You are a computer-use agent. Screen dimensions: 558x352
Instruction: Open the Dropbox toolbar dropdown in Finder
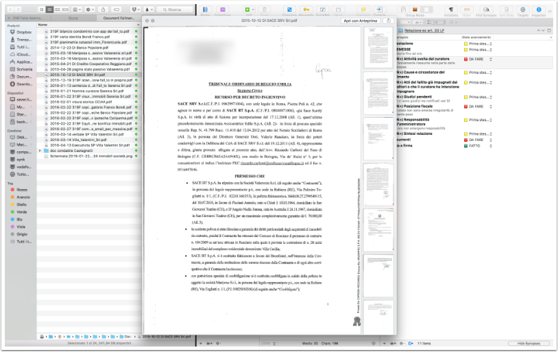click(x=136, y=10)
